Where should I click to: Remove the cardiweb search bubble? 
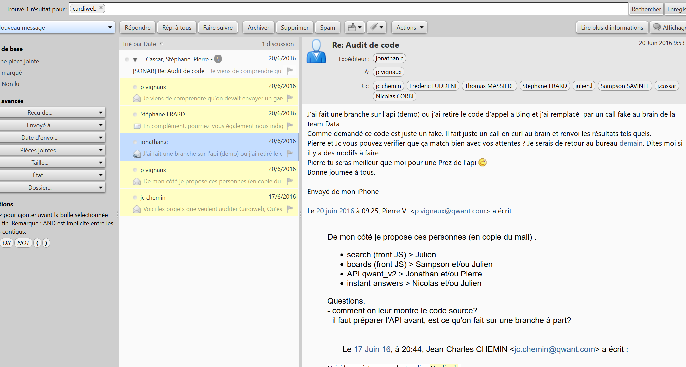pos(101,8)
